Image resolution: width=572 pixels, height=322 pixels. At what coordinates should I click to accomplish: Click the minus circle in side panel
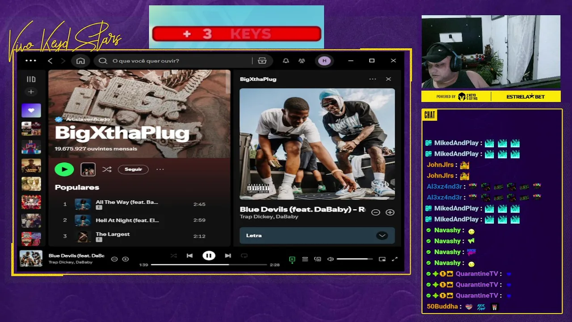pyautogui.click(x=376, y=212)
